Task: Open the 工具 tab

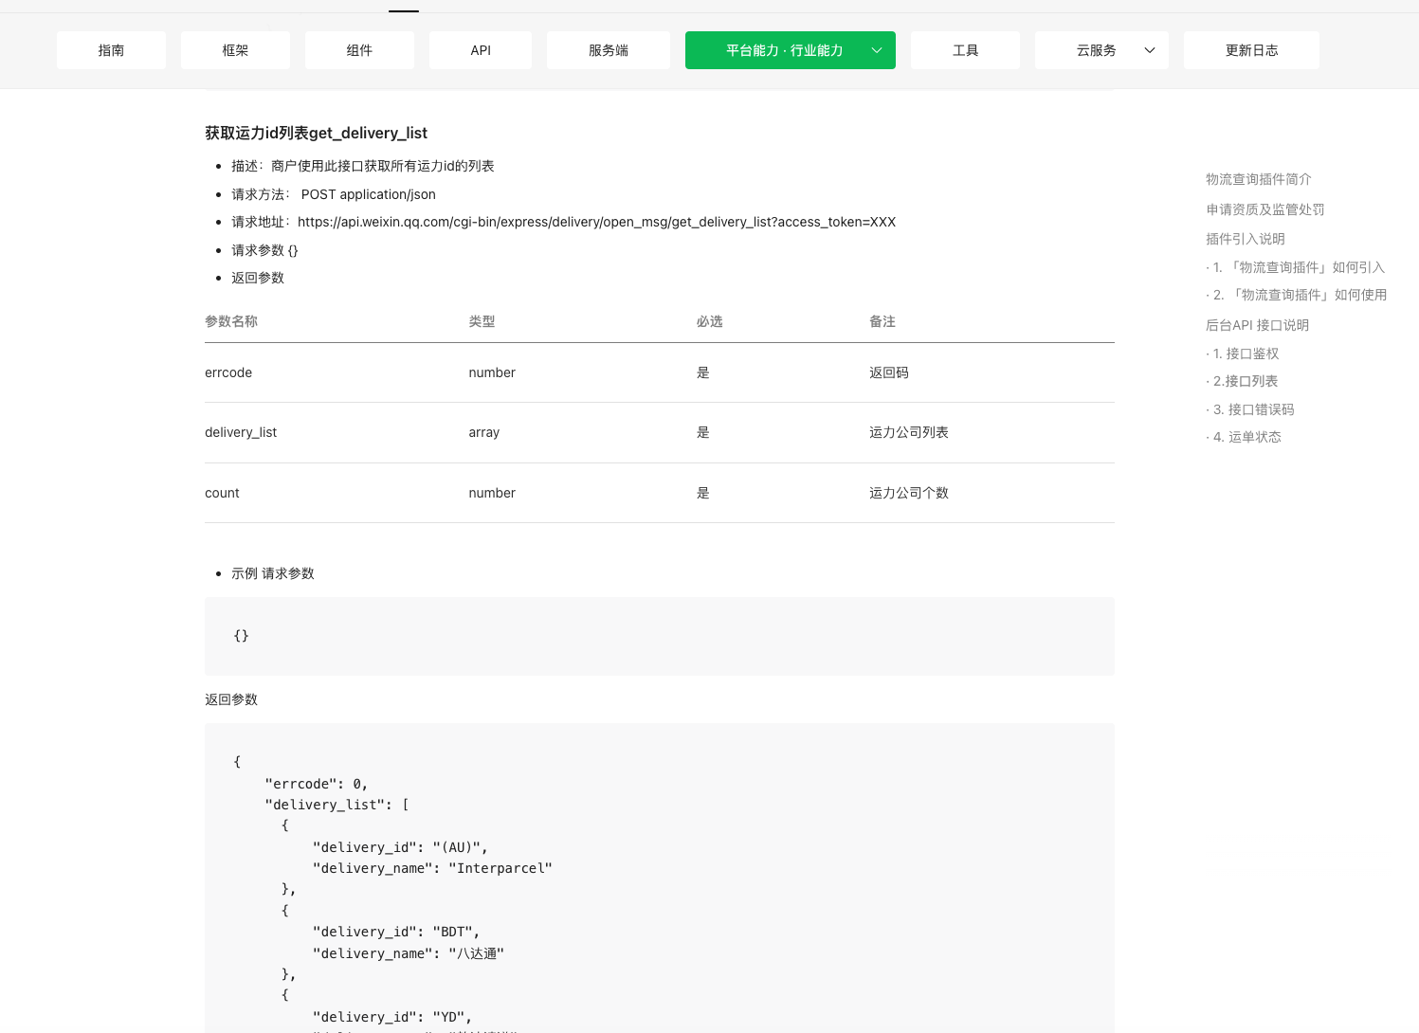Action: [965, 50]
